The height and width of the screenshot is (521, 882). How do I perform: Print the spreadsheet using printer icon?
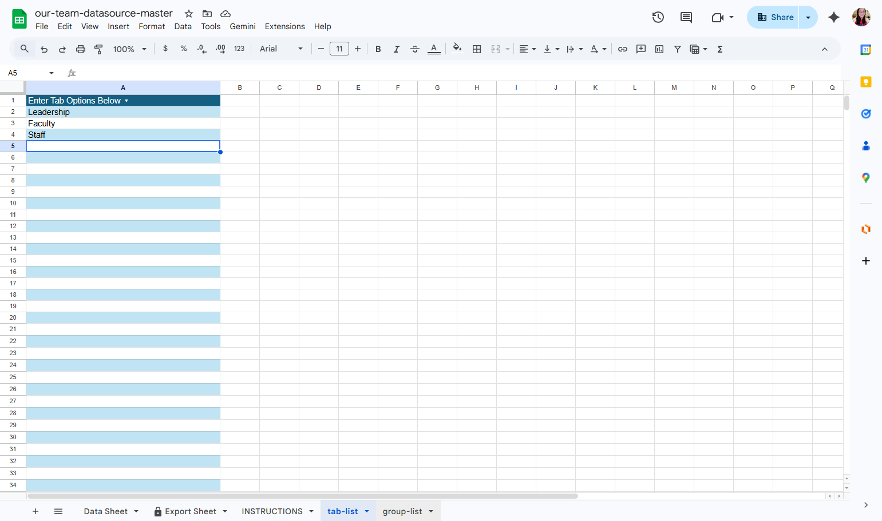click(x=81, y=49)
